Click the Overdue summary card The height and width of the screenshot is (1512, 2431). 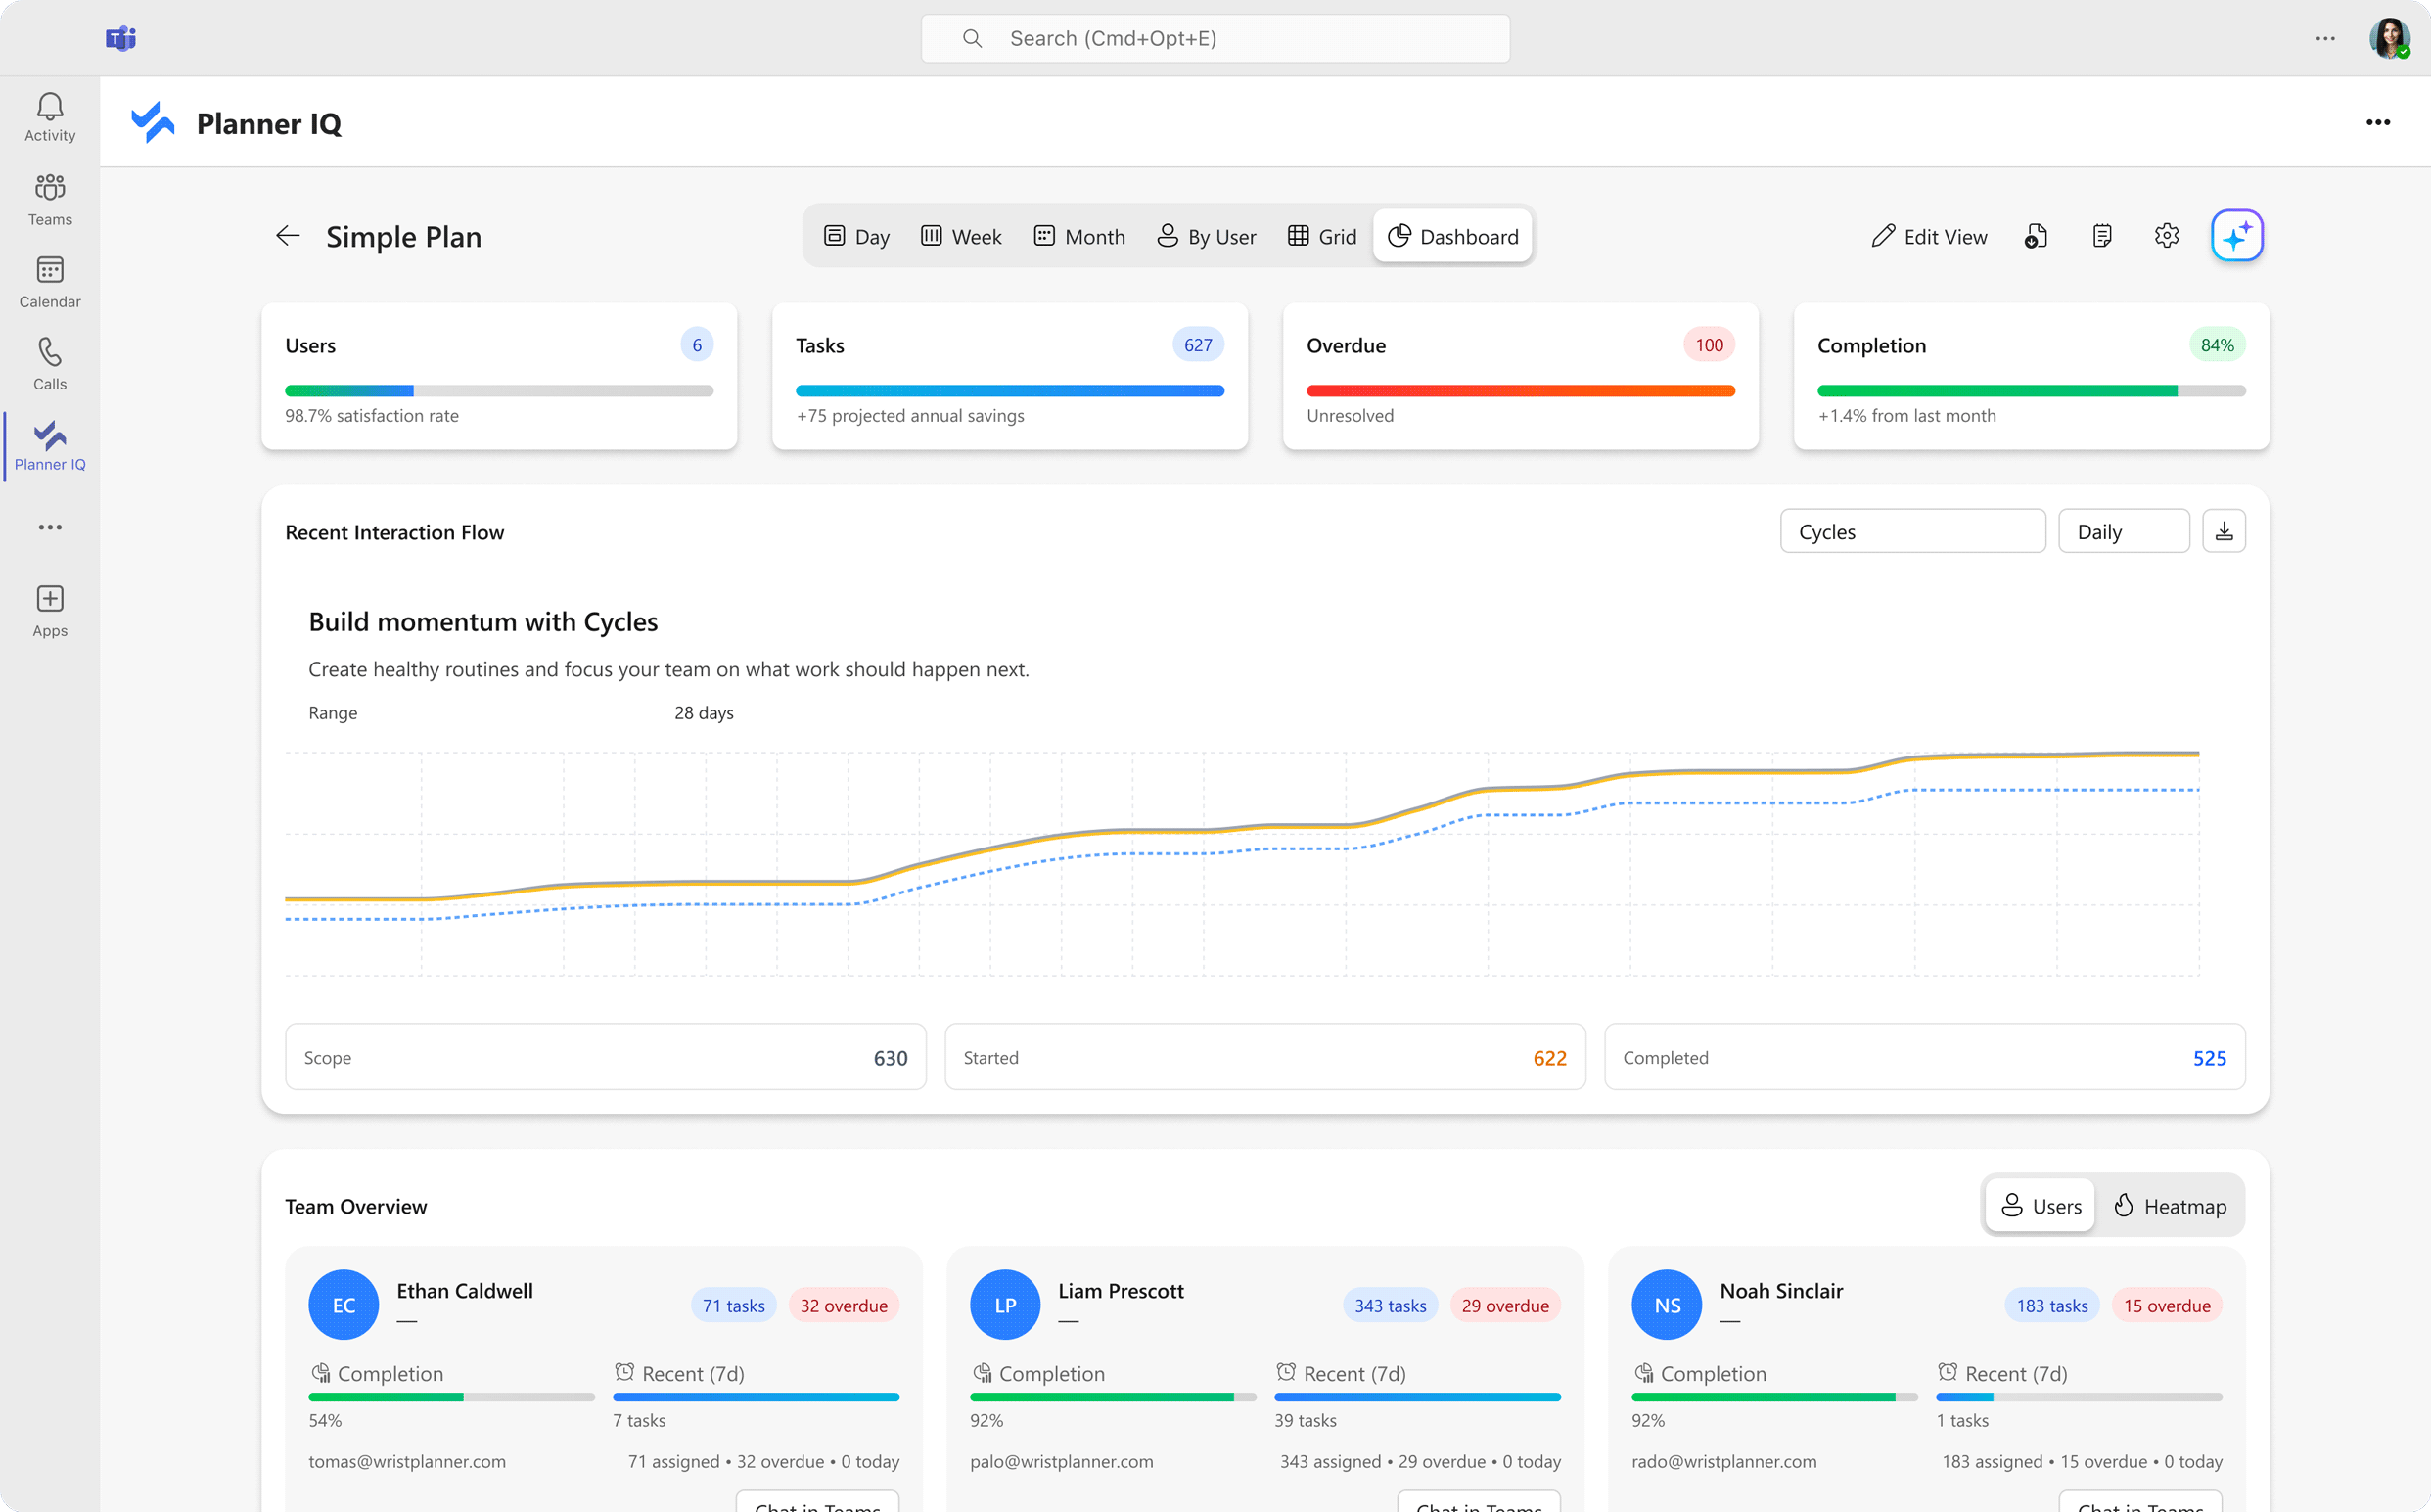pyautogui.click(x=1520, y=376)
